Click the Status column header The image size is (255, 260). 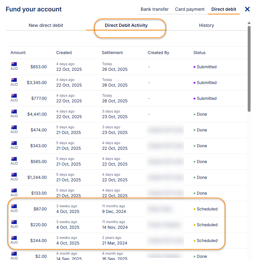pyautogui.click(x=199, y=53)
